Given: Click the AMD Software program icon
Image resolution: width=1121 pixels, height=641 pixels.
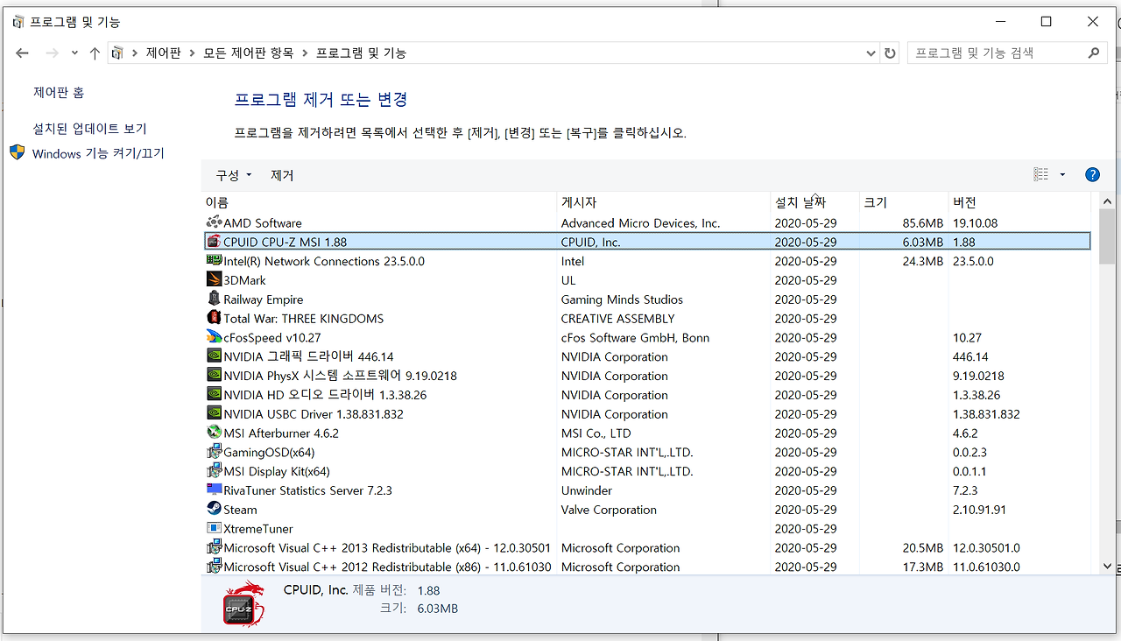Looking at the screenshot, I should click(x=214, y=222).
